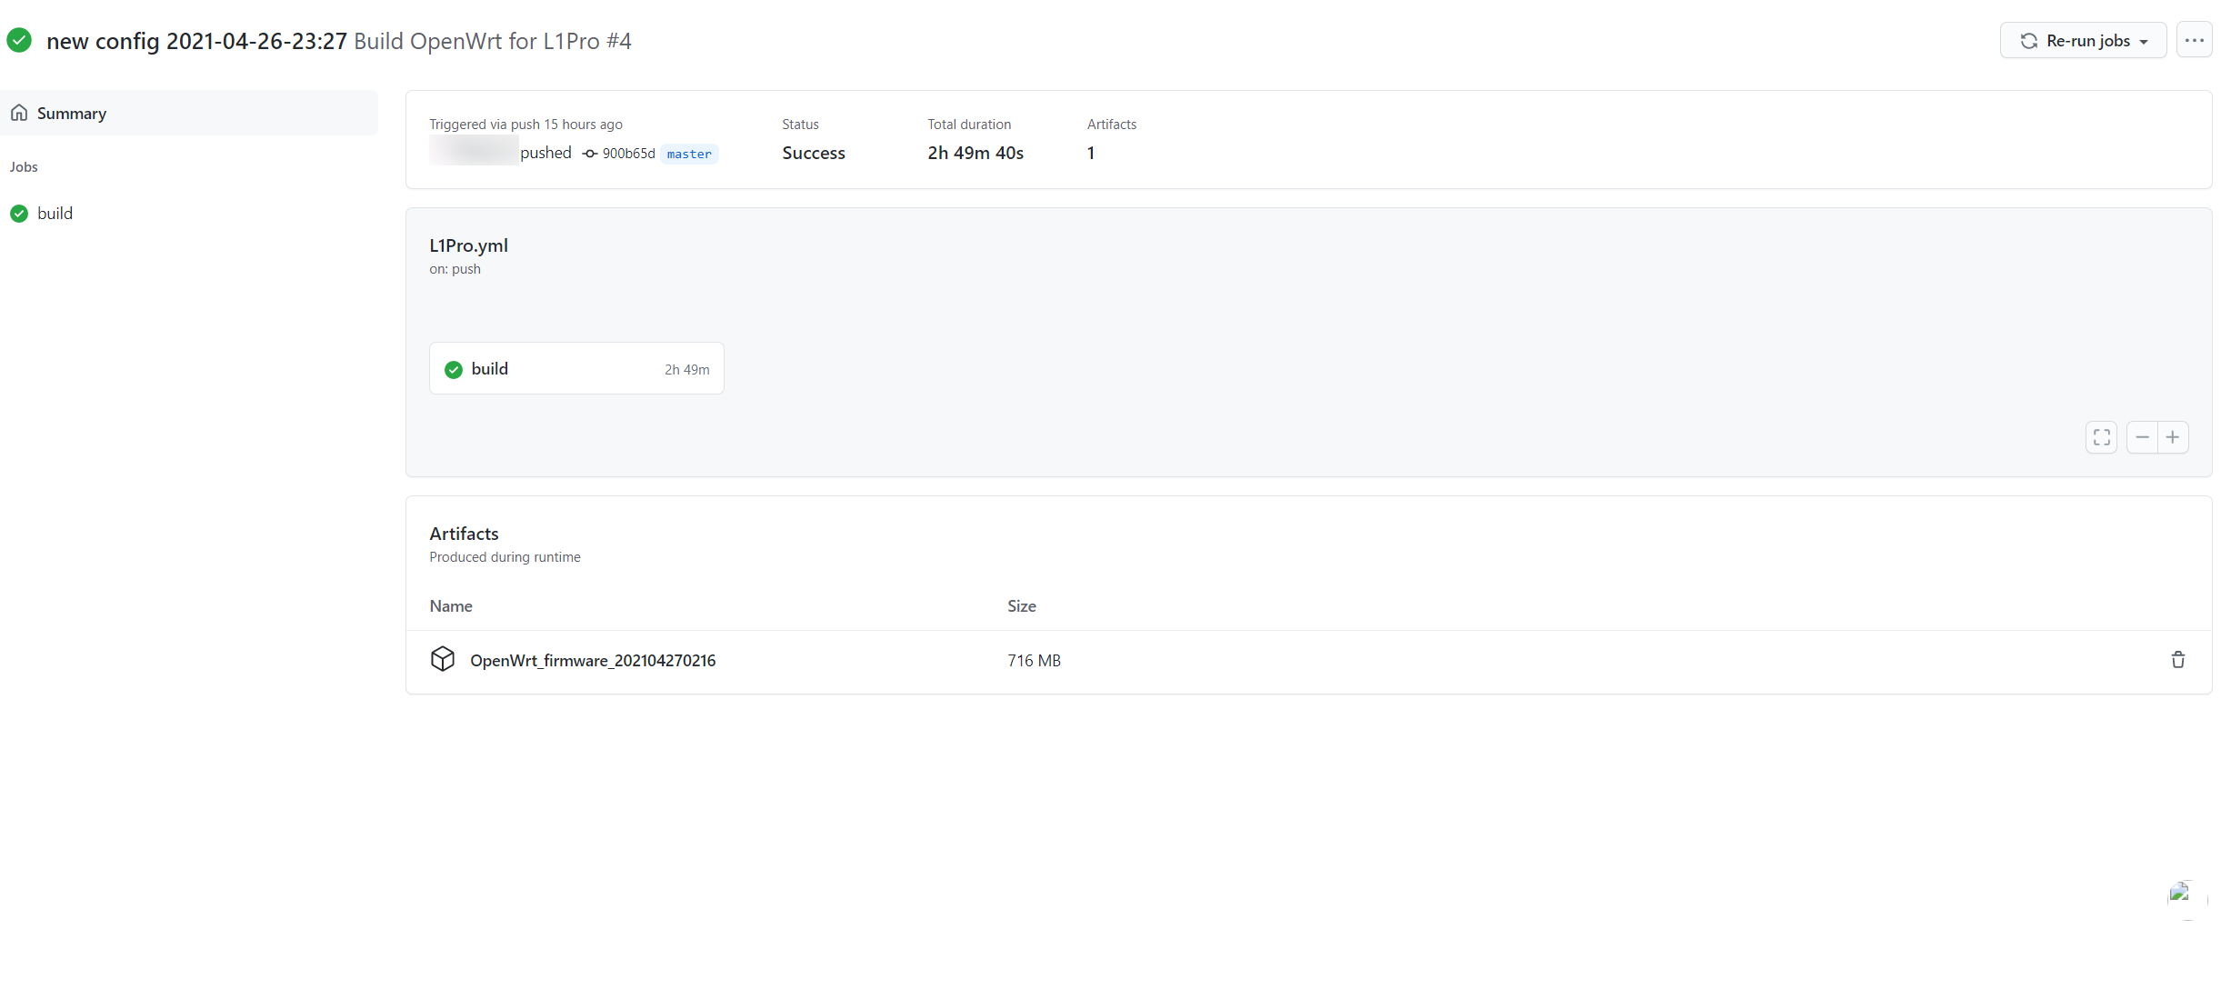This screenshot has width=2221, height=989.
Task: Delete the OpenWrt firmware artifact via trash icon
Action: pos(2177,660)
